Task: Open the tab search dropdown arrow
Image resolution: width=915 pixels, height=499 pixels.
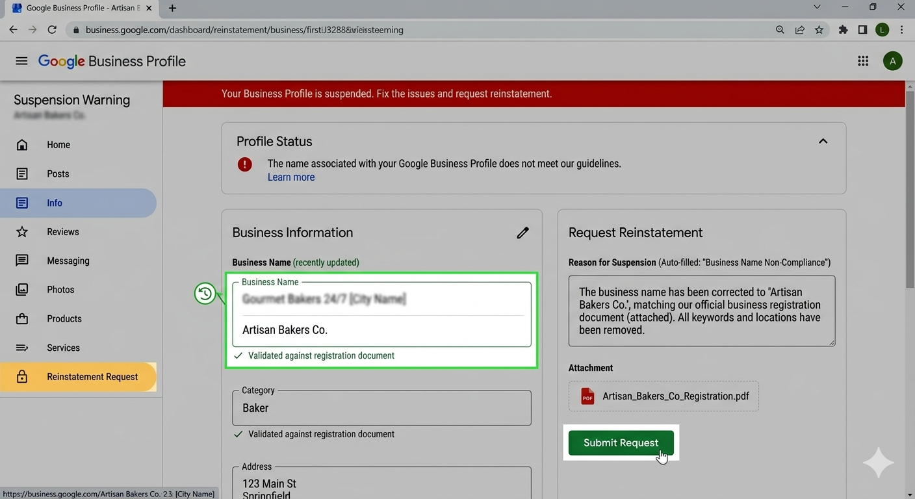Action: [817, 7]
